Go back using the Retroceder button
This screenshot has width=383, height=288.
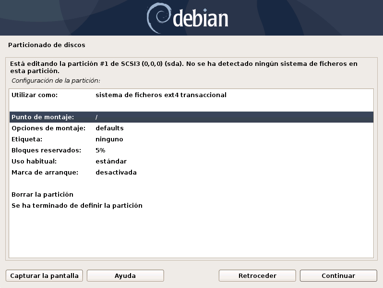pos(257,275)
